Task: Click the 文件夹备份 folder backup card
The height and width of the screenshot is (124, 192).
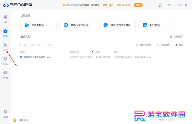Action: point(38,25)
